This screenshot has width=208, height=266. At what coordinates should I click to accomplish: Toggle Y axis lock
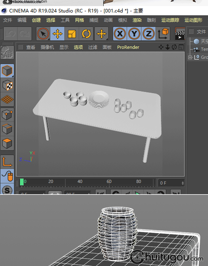tap(134, 34)
